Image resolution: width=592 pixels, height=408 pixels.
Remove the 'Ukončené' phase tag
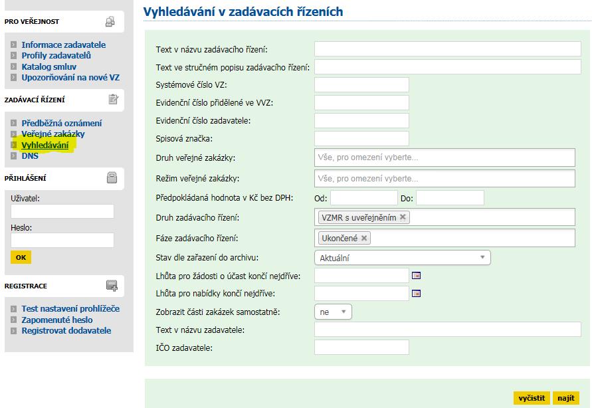(x=364, y=238)
